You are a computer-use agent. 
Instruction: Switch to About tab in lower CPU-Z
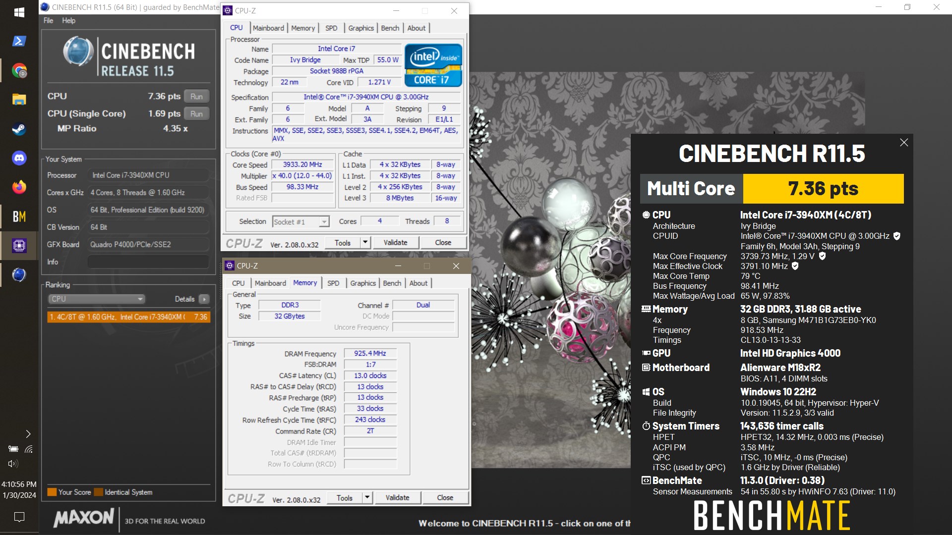418,283
